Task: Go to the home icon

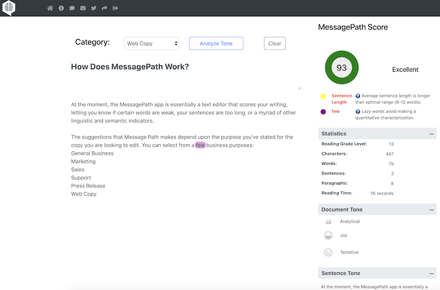Action: pos(50,8)
